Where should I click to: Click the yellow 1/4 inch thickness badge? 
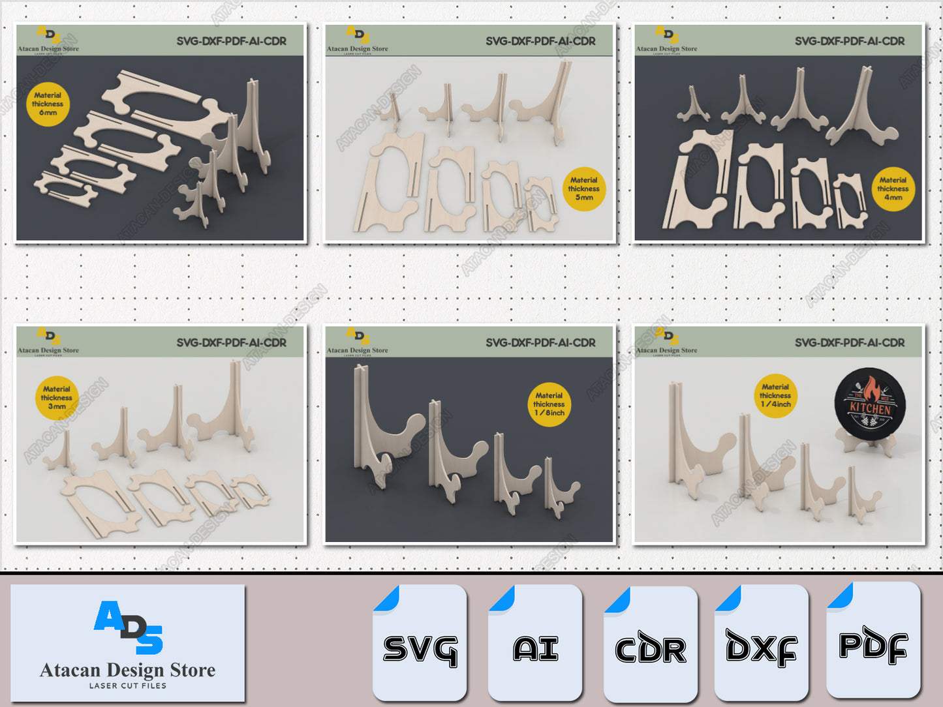click(x=775, y=396)
